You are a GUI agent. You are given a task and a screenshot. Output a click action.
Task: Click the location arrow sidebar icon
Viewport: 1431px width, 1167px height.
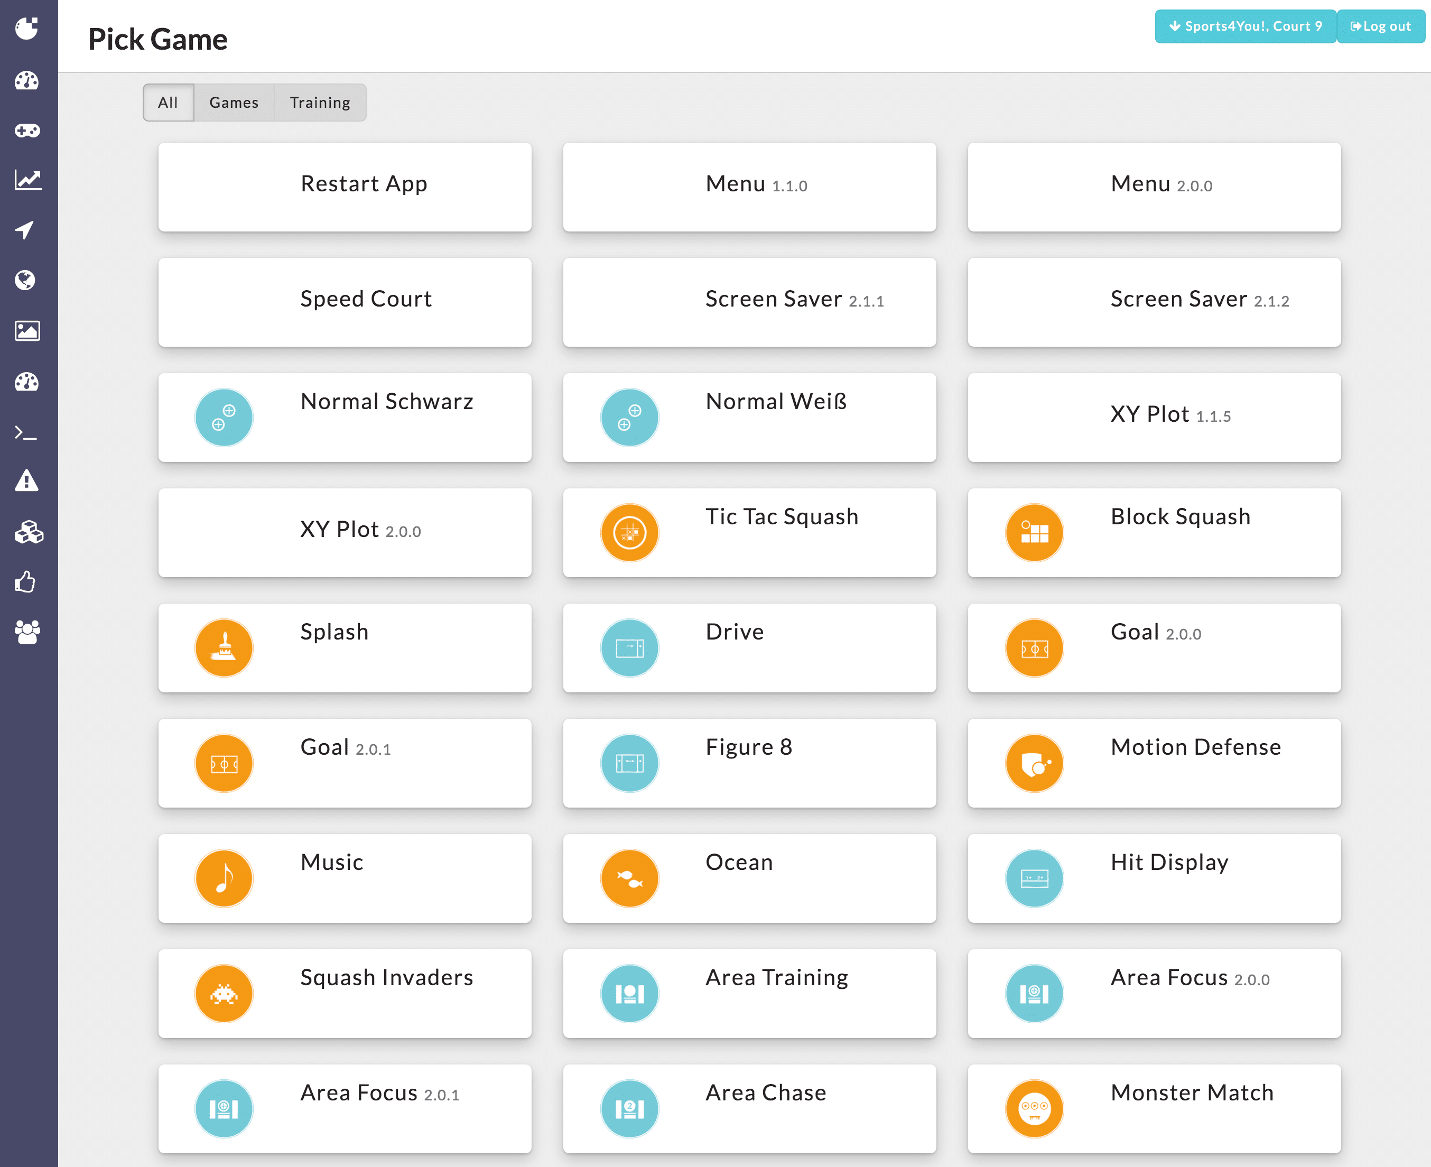tap(25, 230)
